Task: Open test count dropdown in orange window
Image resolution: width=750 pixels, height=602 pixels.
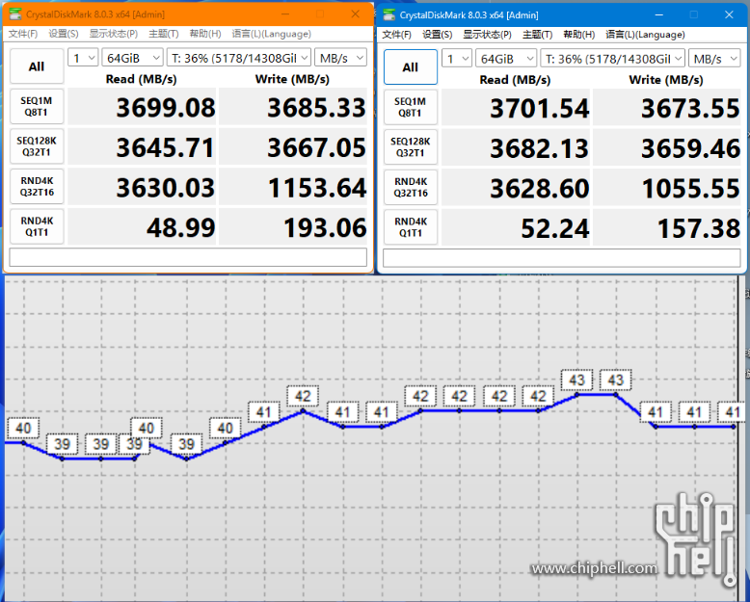Action: [83, 58]
